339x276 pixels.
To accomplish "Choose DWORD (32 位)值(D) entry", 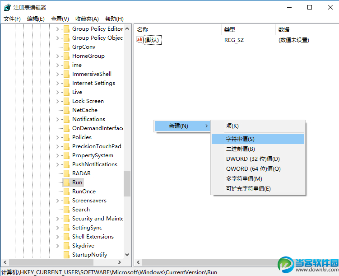I will coord(258,159).
